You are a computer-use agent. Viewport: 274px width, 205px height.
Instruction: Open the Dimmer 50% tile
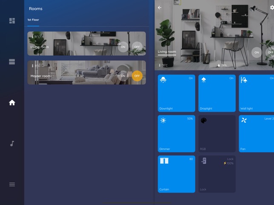pos(176,134)
